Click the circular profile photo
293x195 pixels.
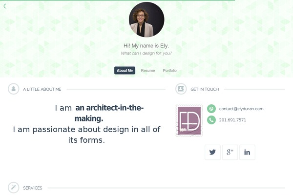(146, 19)
